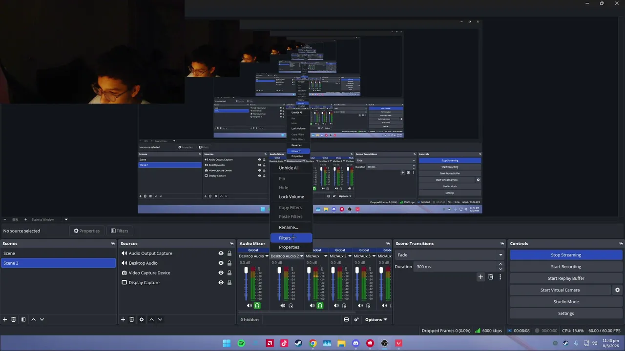Enter Studio Mode
The height and width of the screenshot is (351, 625).
point(566,302)
